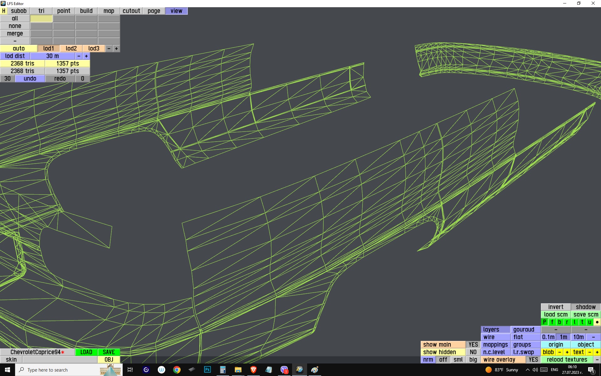Switch to the build tab
This screenshot has width=601, height=376.
click(86, 11)
